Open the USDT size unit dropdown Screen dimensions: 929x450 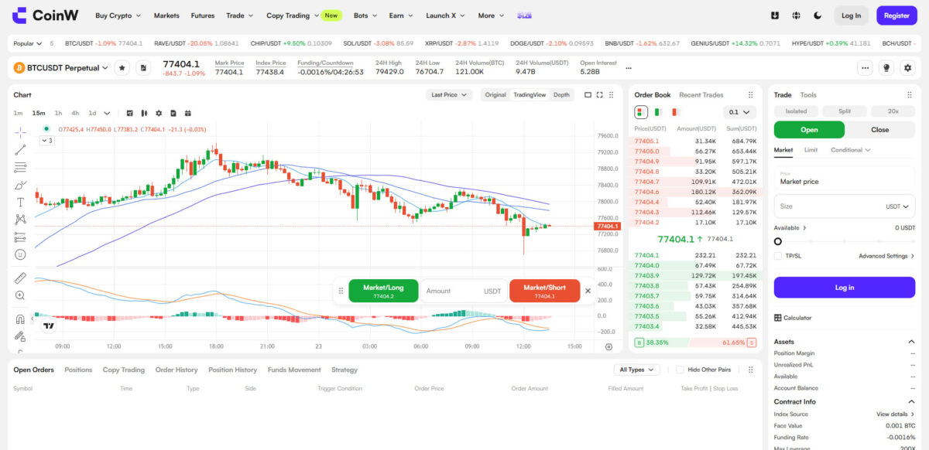click(x=898, y=206)
